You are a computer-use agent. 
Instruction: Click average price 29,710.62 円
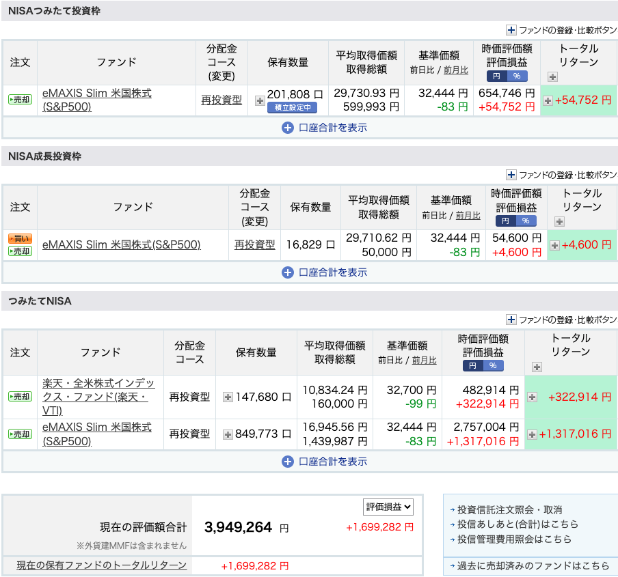tap(379, 238)
